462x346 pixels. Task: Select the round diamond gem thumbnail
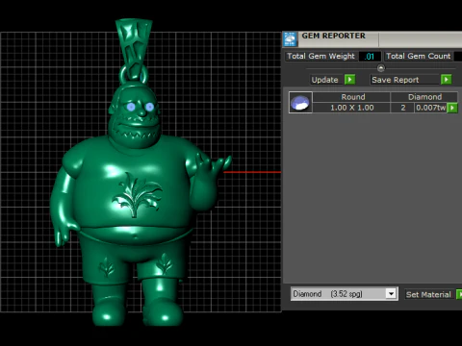[x=300, y=103]
